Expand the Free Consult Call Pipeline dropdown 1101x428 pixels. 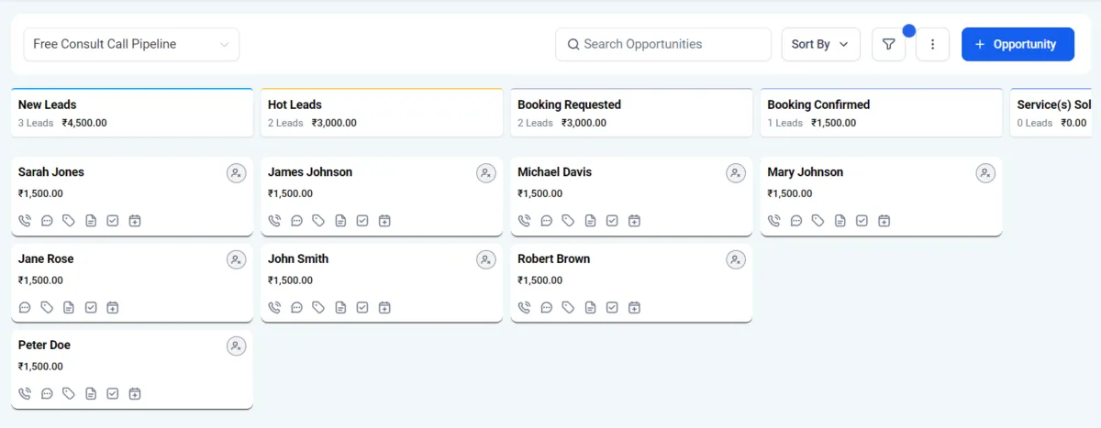coord(131,44)
